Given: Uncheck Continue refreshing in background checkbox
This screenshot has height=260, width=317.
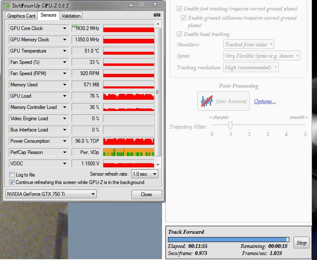Looking at the screenshot, I should 12,182.
